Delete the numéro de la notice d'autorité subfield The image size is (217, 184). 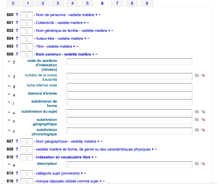(203, 75)
